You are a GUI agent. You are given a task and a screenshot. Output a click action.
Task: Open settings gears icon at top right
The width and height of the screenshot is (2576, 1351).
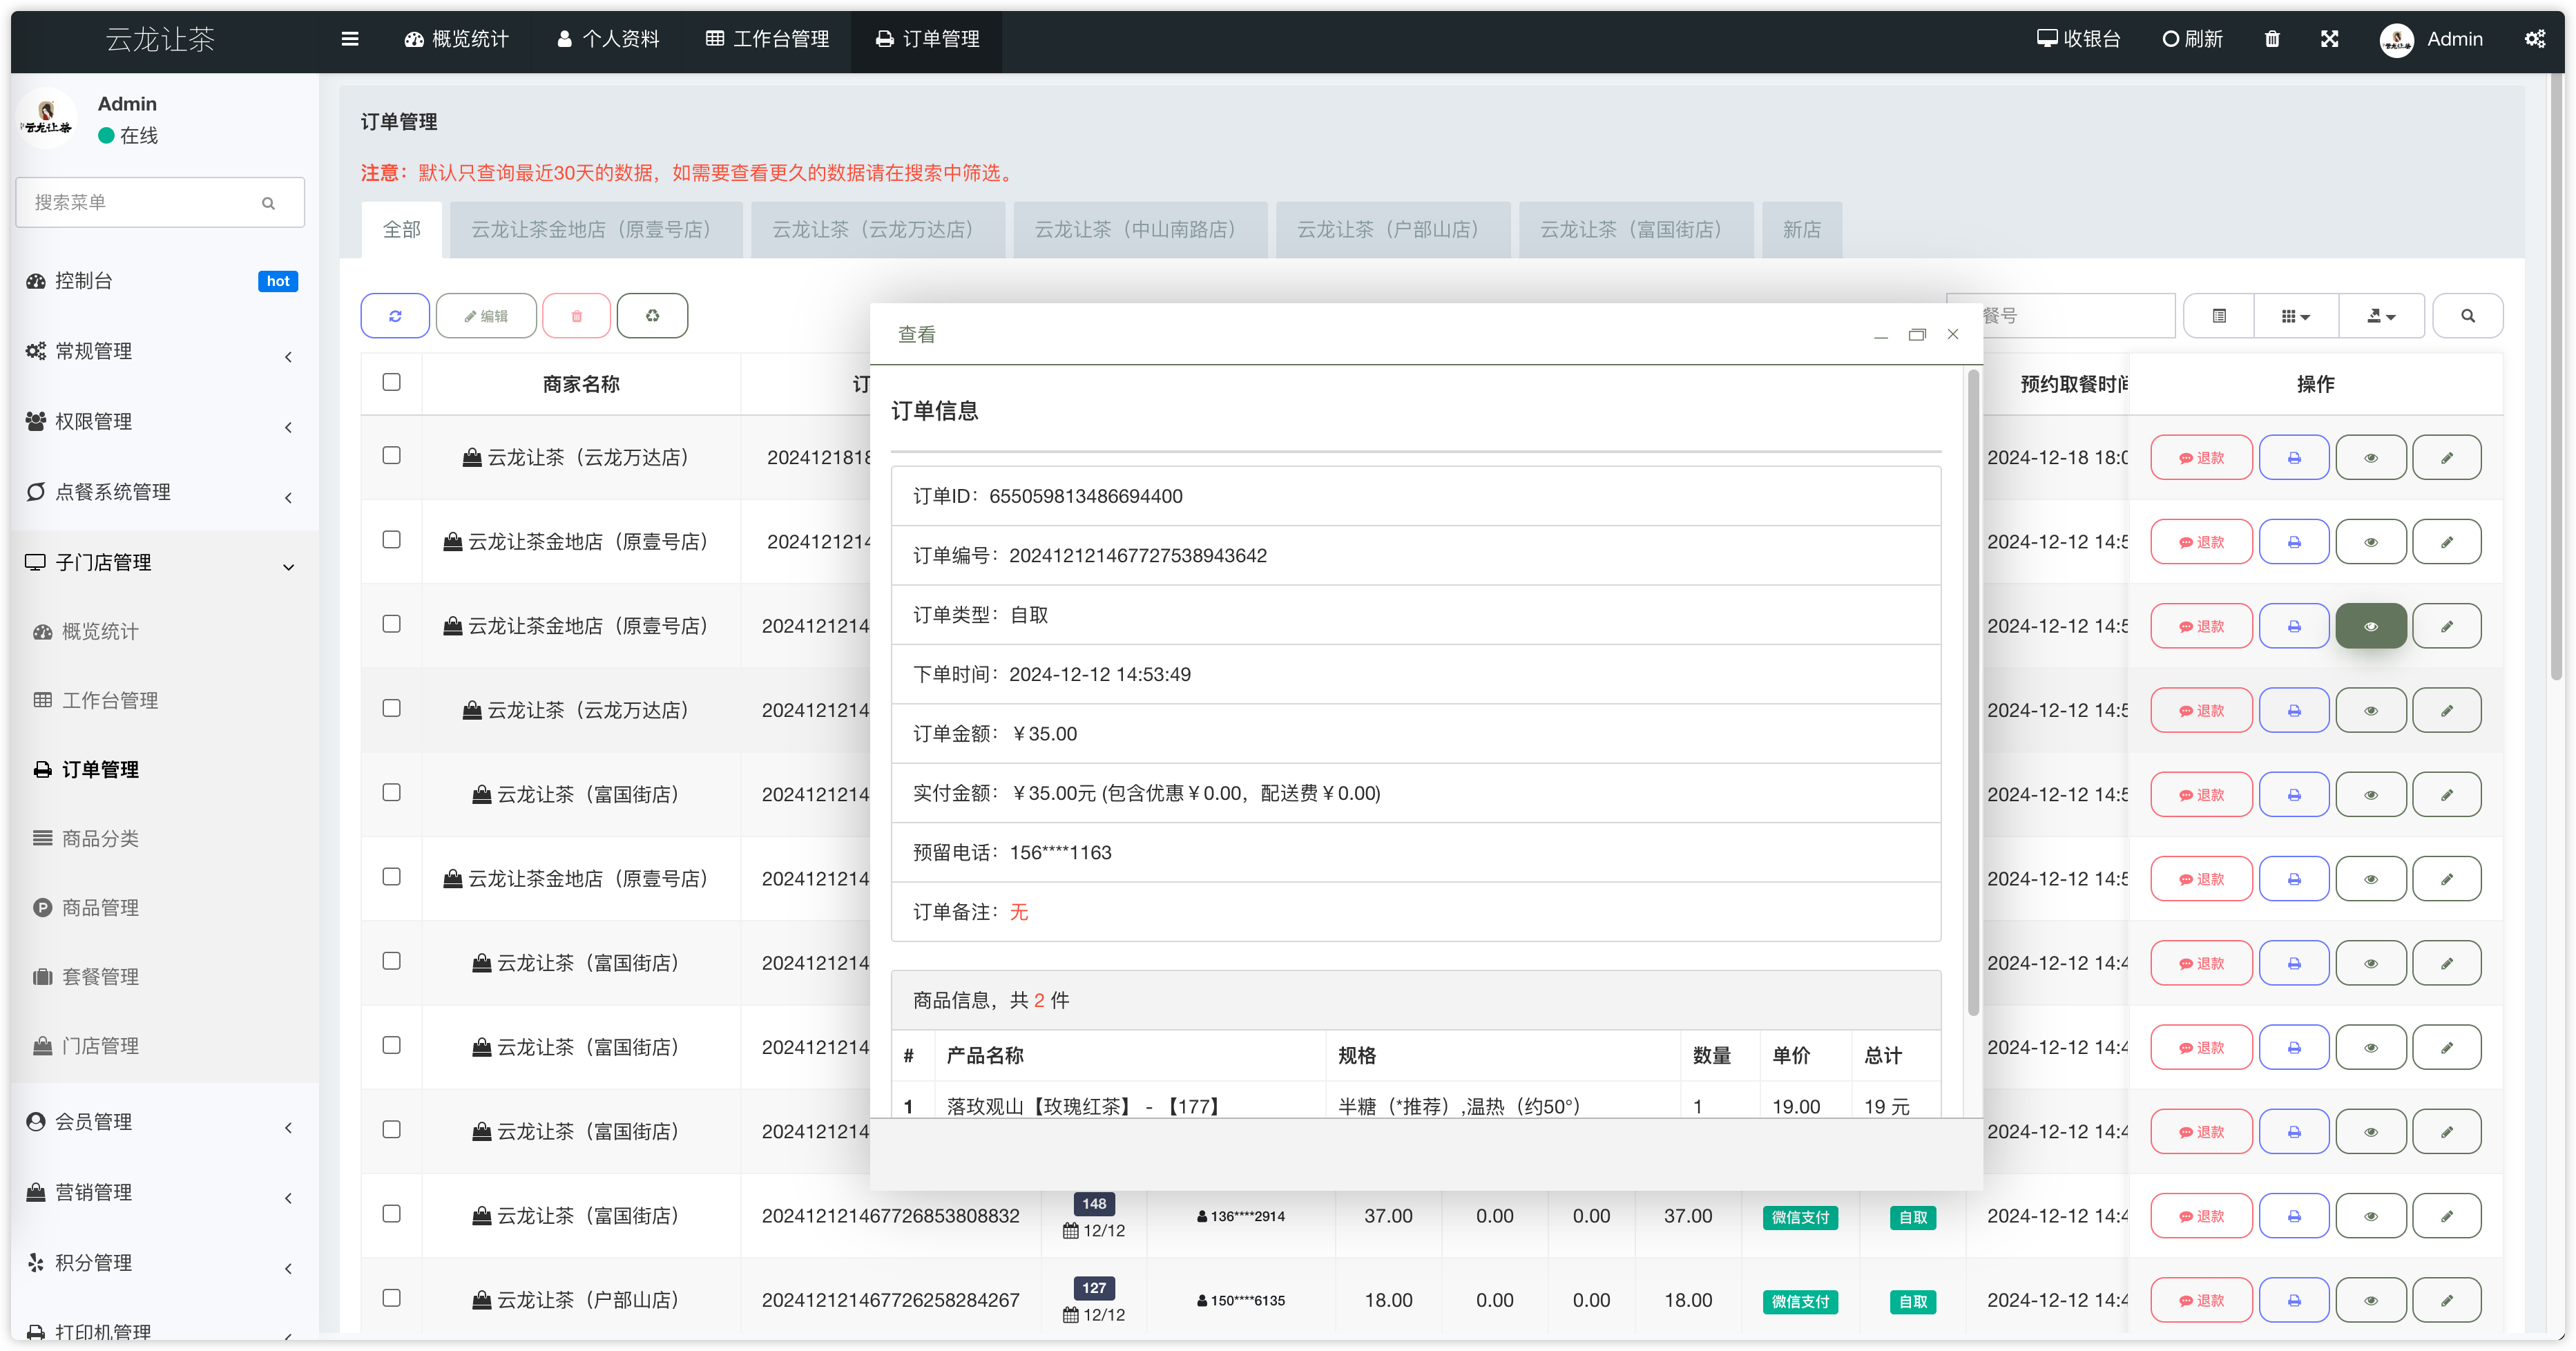pyautogui.click(x=2534, y=39)
